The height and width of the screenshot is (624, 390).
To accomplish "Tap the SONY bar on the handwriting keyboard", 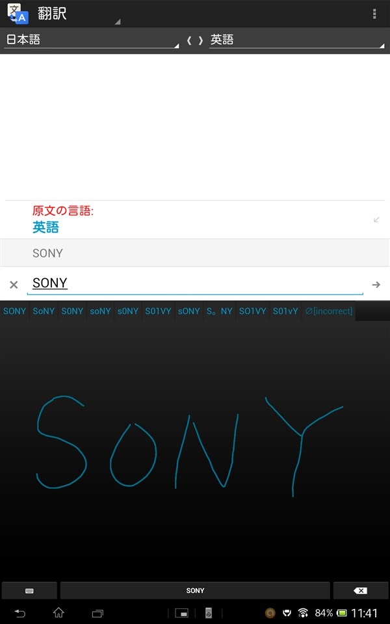I will pos(195,591).
